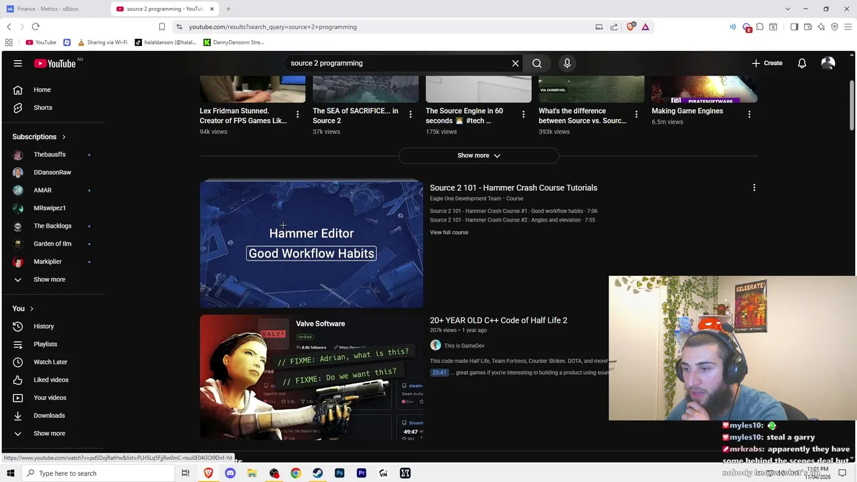Image resolution: width=857 pixels, height=482 pixels.
Task: Open Half Life 2 code video thumbnail
Action: pyautogui.click(x=311, y=378)
